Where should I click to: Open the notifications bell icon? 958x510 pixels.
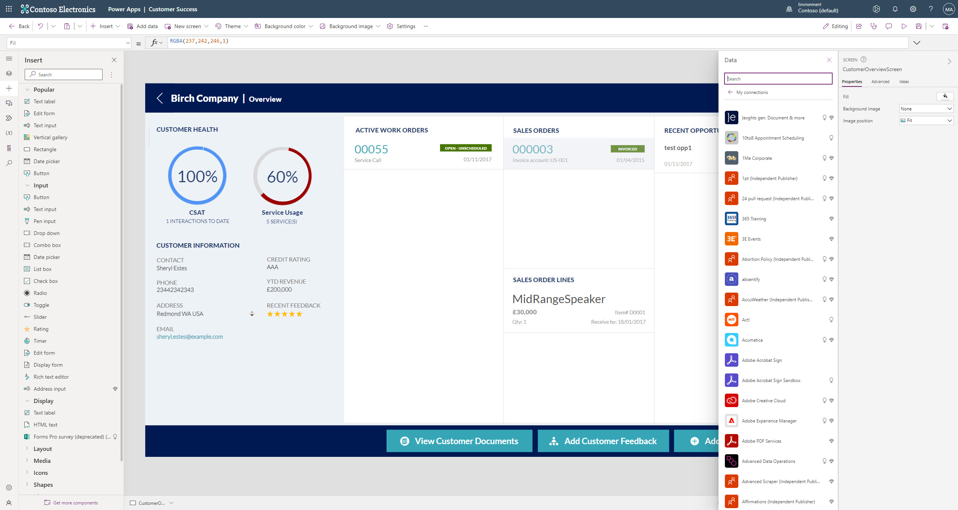[895, 9]
